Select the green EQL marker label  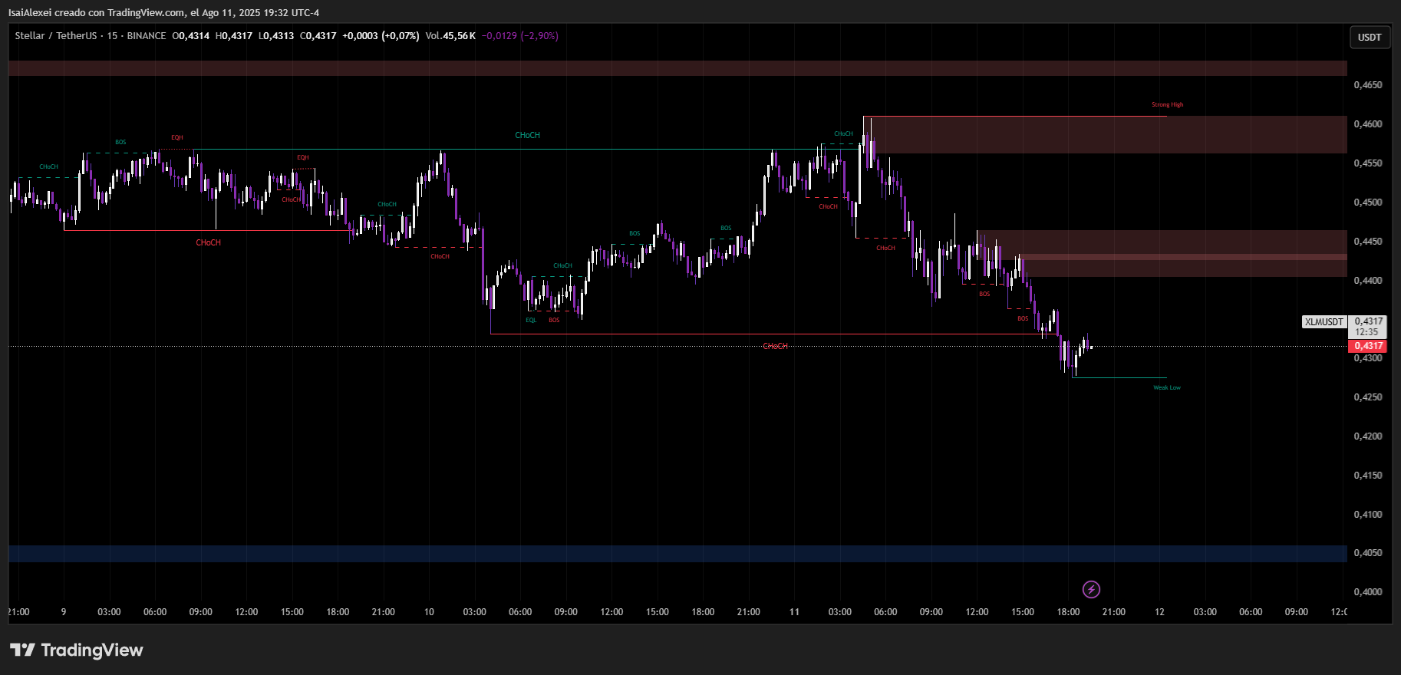(531, 321)
